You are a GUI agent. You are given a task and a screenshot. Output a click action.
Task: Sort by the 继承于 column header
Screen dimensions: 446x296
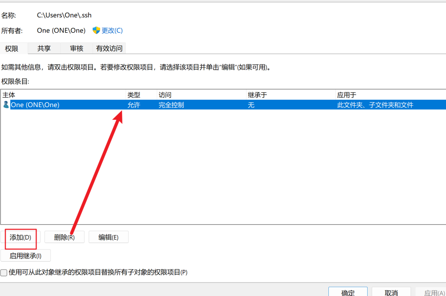click(x=290, y=94)
